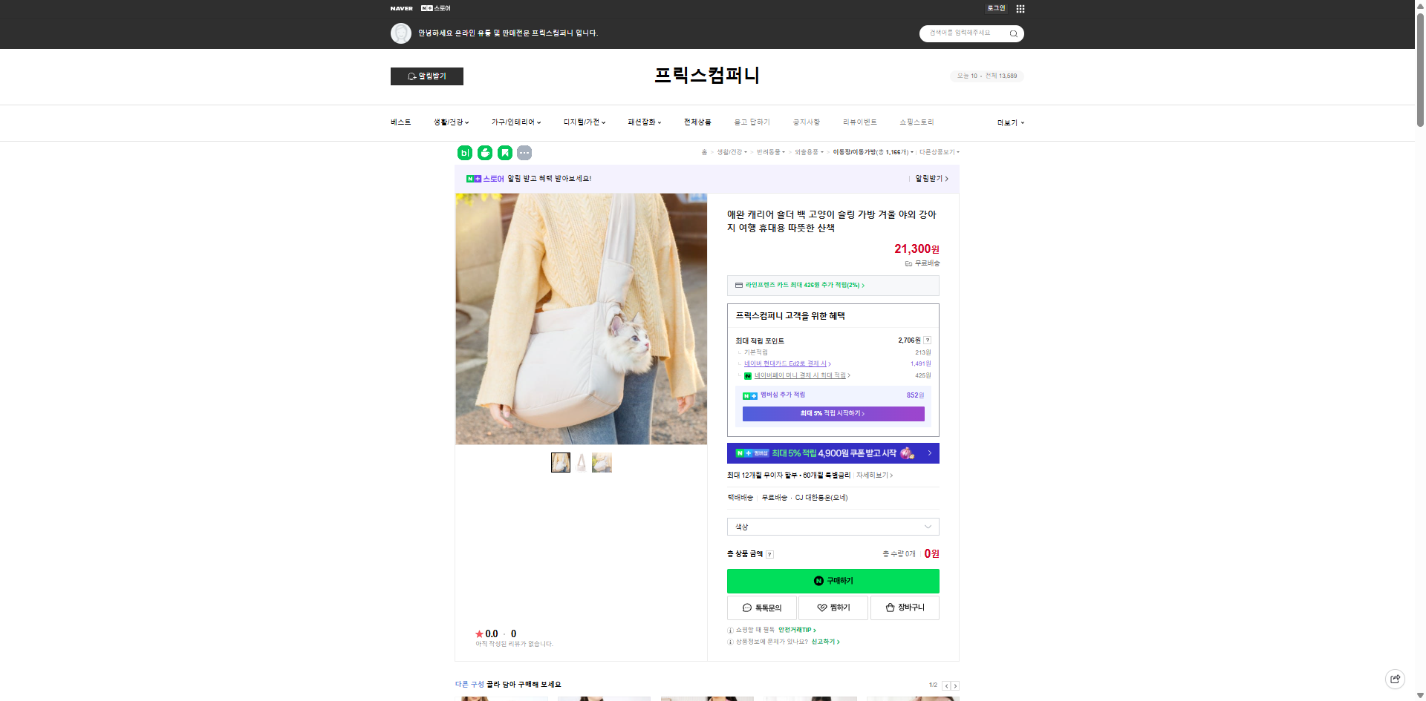Open the 자세히보기 installment details link
The image size is (1426, 701).
pos(872,475)
